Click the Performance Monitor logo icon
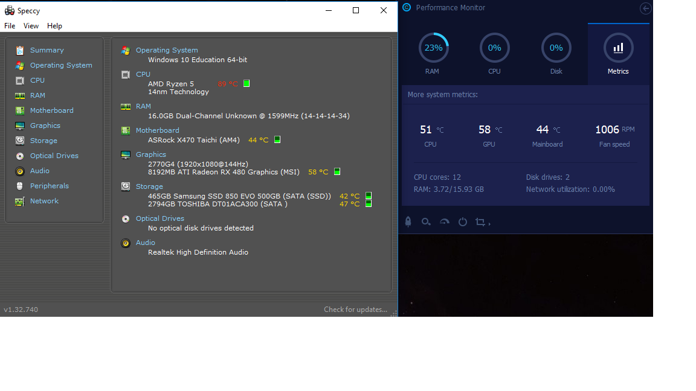This screenshot has width=696, height=391. point(407,7)
